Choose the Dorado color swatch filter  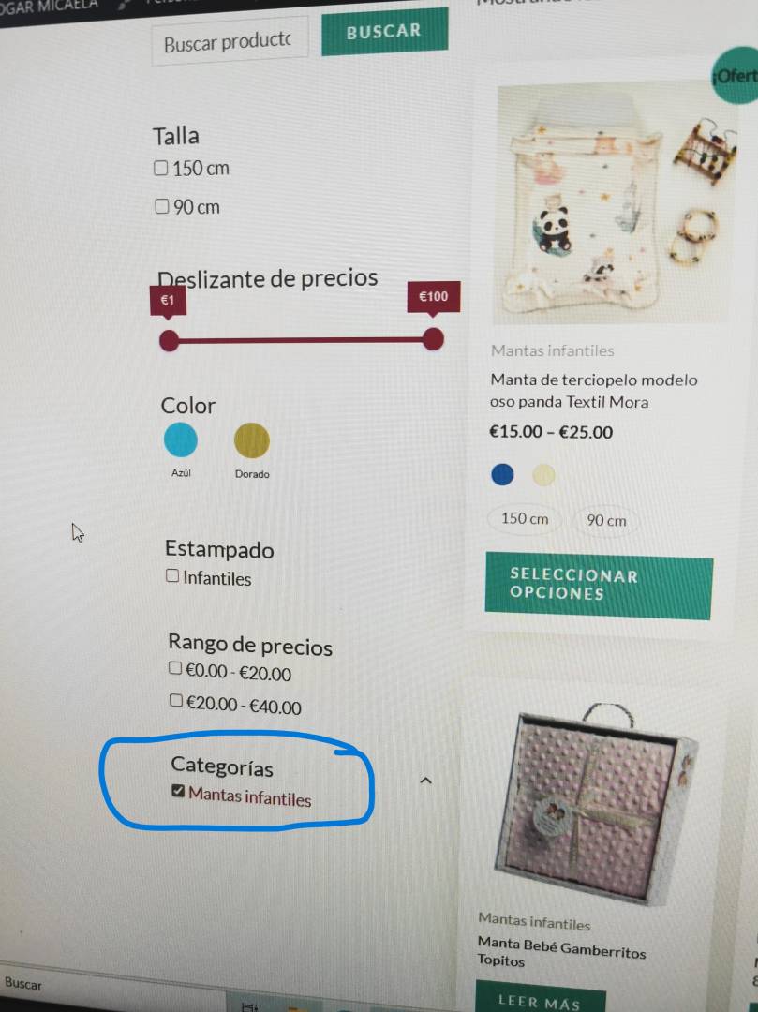[x=252, y=440]
